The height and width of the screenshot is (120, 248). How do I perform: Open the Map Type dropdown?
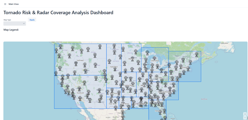(x=15, y=23)
